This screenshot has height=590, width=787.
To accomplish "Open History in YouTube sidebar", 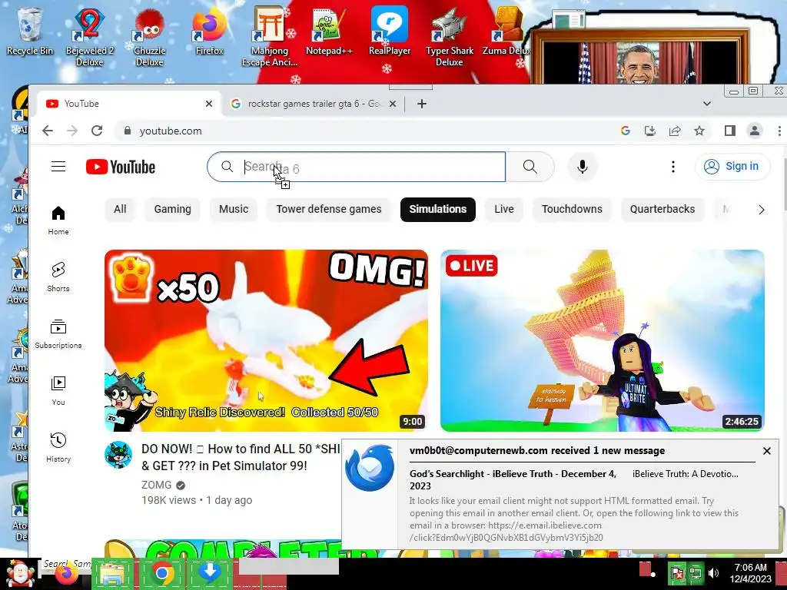I will click(58, 448).
